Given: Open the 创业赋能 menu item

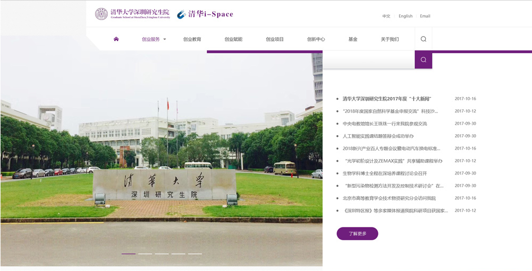Looking at the screenshot, I should [233, 39].
